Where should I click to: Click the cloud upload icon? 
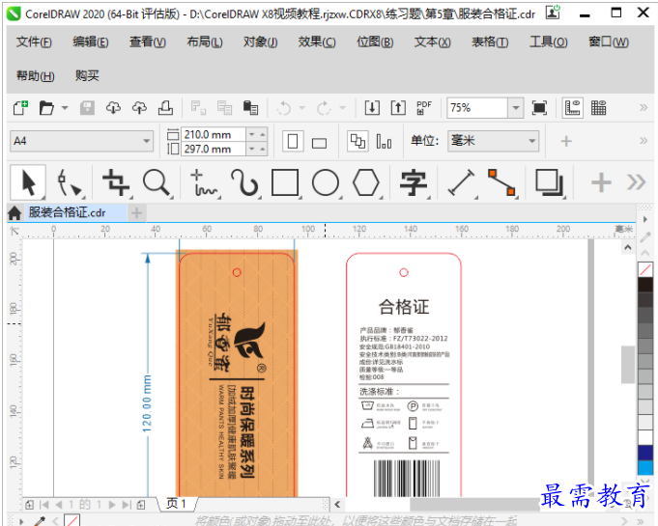pos(139,108)
